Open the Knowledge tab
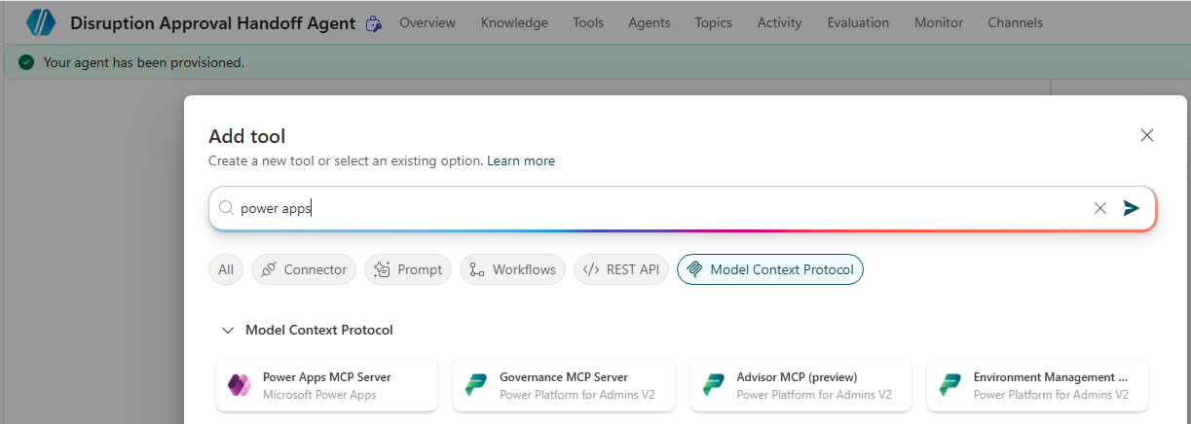The height and width of the screenshot is (424, 1191). point(514,22)
